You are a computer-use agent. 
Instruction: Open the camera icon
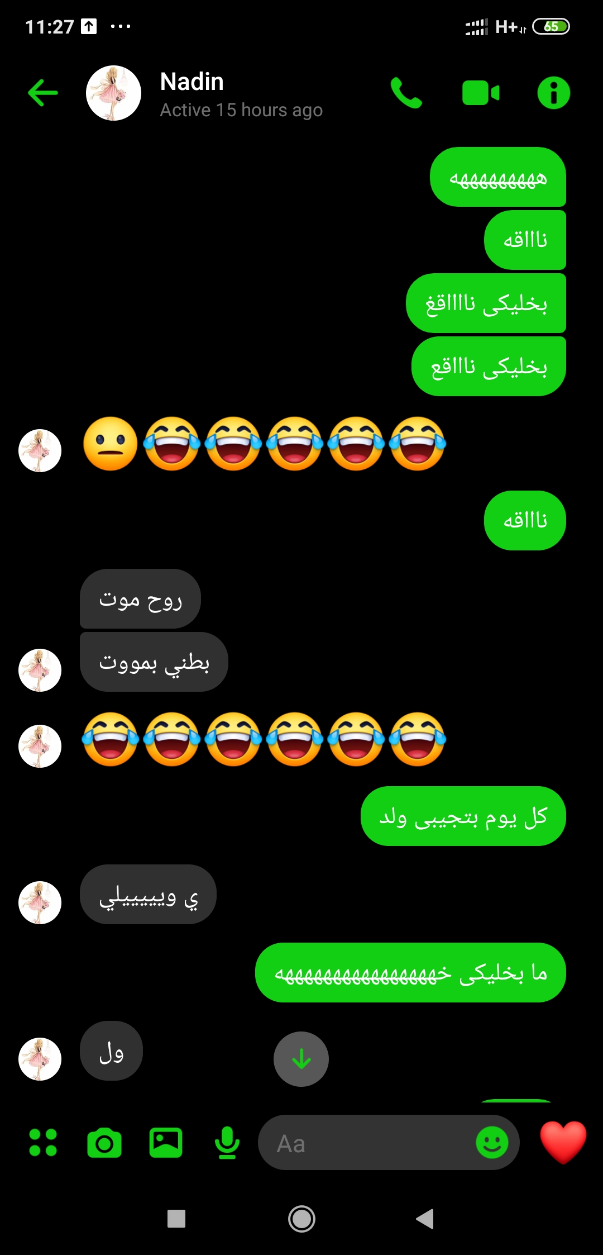[x=104, y=1143]
